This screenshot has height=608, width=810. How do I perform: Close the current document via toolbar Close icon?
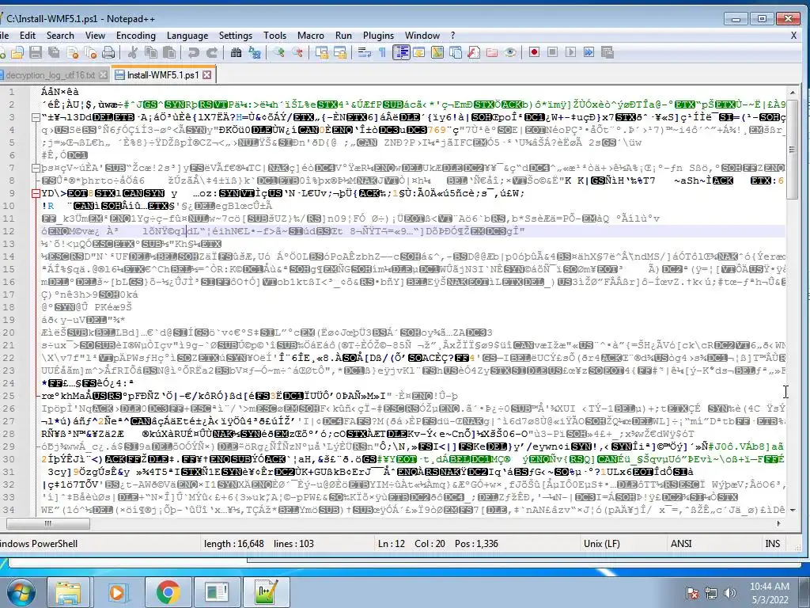(72, 52)
